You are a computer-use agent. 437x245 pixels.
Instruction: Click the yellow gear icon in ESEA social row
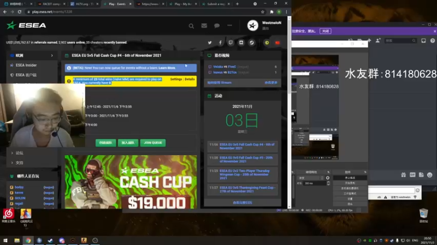[267, 42]
